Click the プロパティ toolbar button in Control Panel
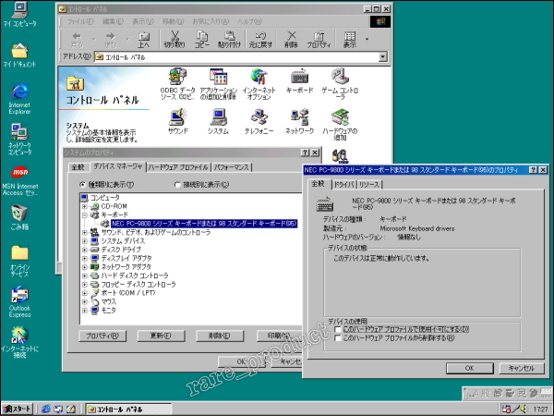Screen dimensions: 554x416 [319, 39]
